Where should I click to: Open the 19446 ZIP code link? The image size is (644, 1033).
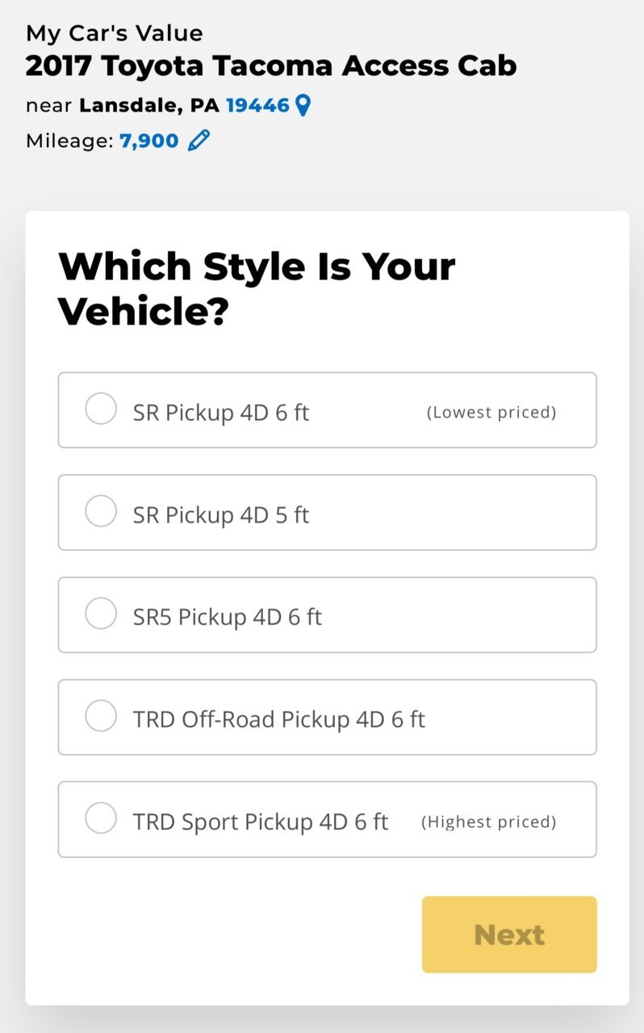[x=257, y=106]
